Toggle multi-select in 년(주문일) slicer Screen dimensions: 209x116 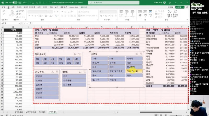click(x=53, y=72)
